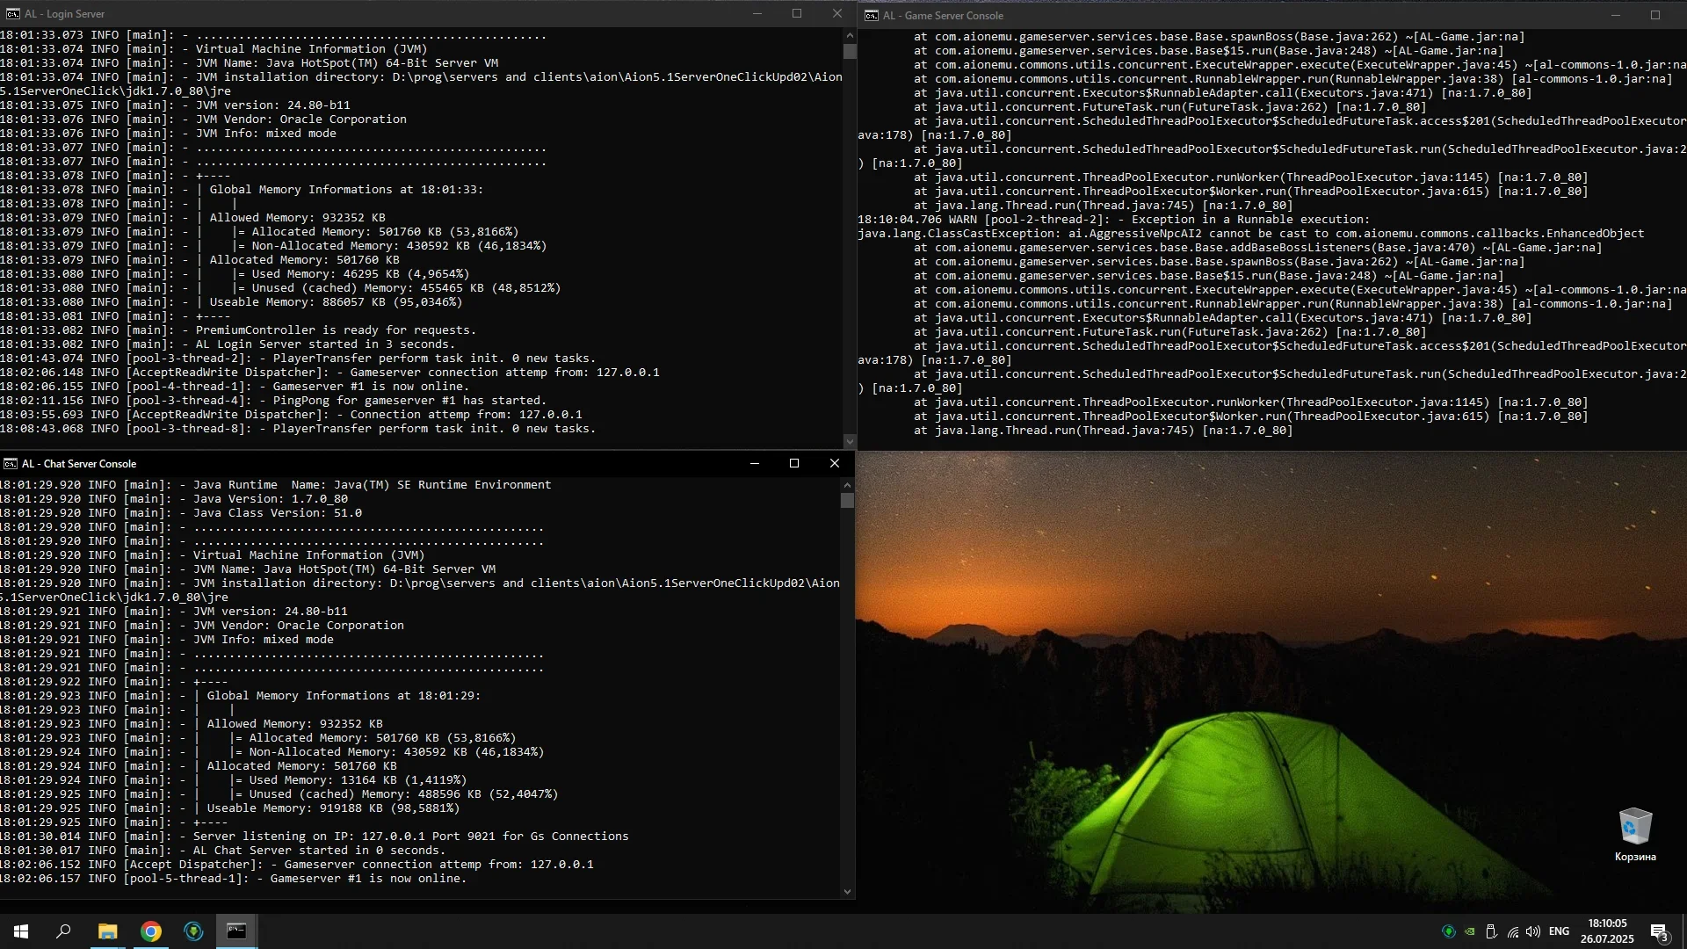Open the volume speaker tray icon
This screenshot has width=1687, height=949.
[x=1533, y=931]
